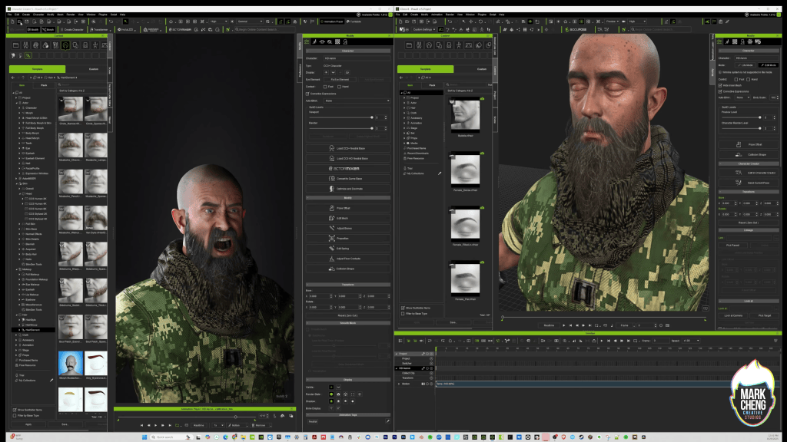
Task: Click Send Current Pose in iClone Modify panel
Action: pos(748,183)
